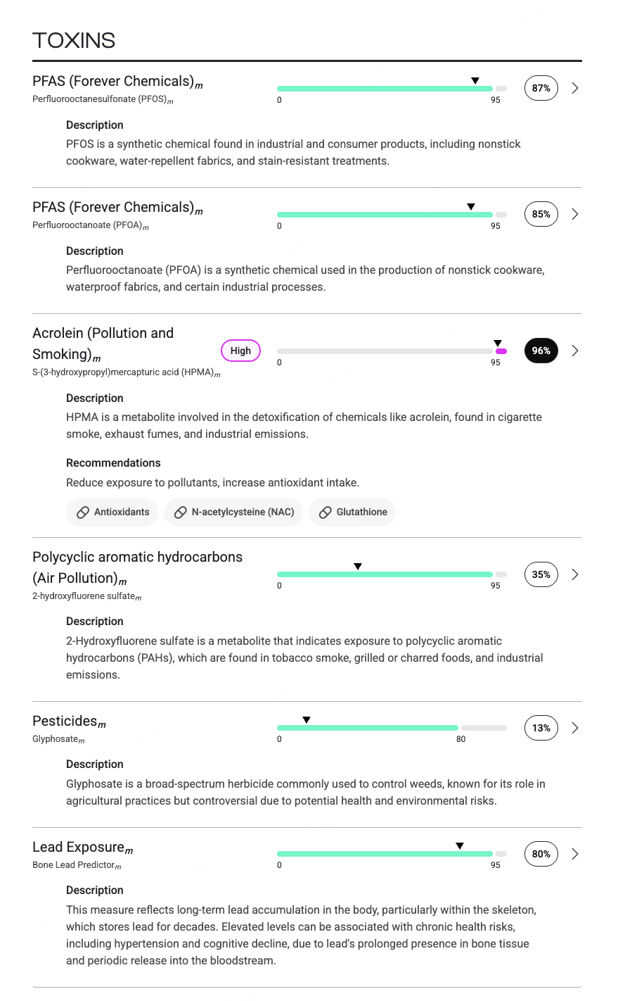Click the Pesticides range bar marker

(x=307, y=720)
